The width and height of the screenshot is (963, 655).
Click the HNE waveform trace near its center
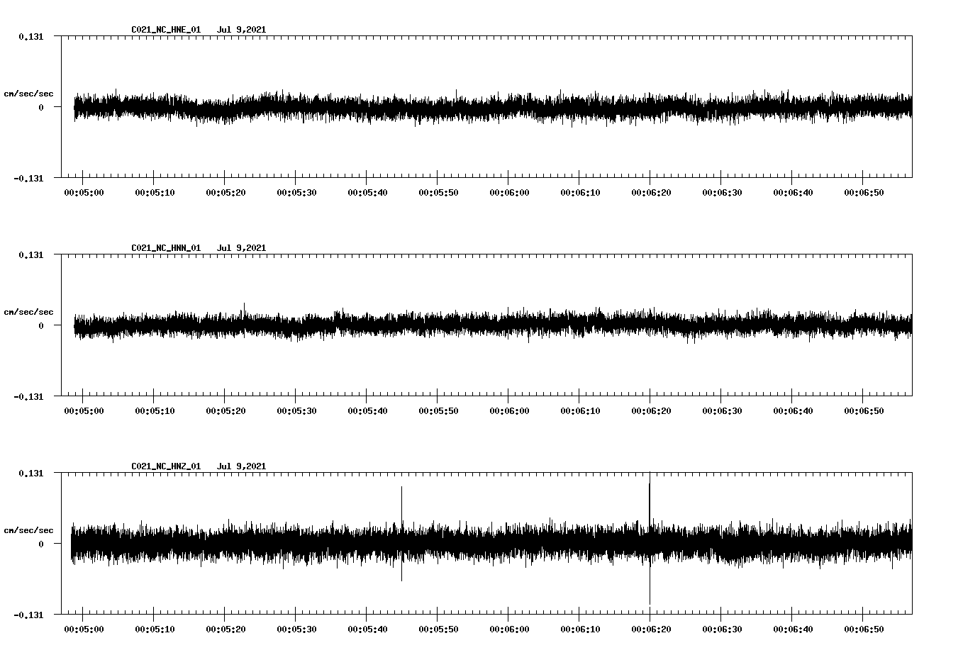(x=489, y=106)
